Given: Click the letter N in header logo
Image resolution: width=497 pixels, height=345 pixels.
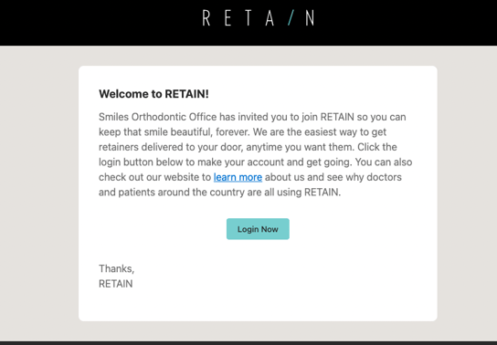Looking at the screenshot, I should (311, 18).
